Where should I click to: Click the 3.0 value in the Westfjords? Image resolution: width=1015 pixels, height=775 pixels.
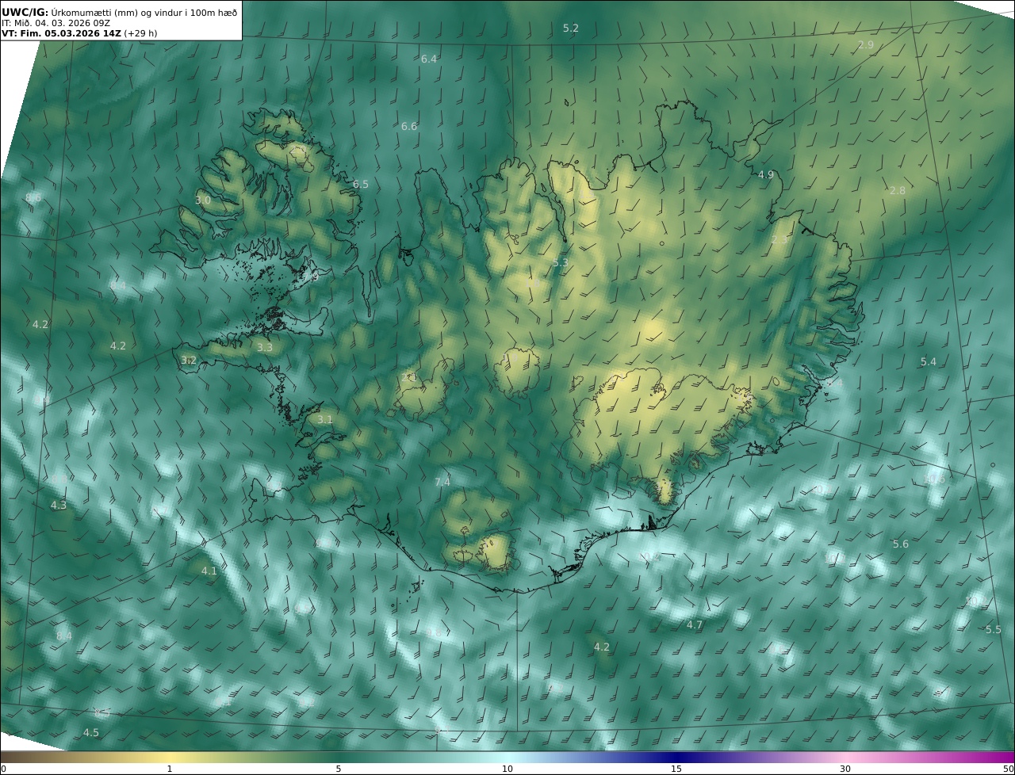(203, 200)
